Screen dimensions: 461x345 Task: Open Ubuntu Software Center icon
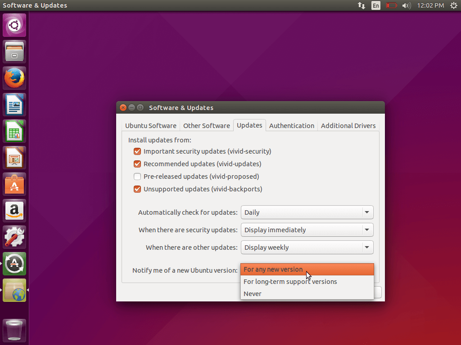14,184
